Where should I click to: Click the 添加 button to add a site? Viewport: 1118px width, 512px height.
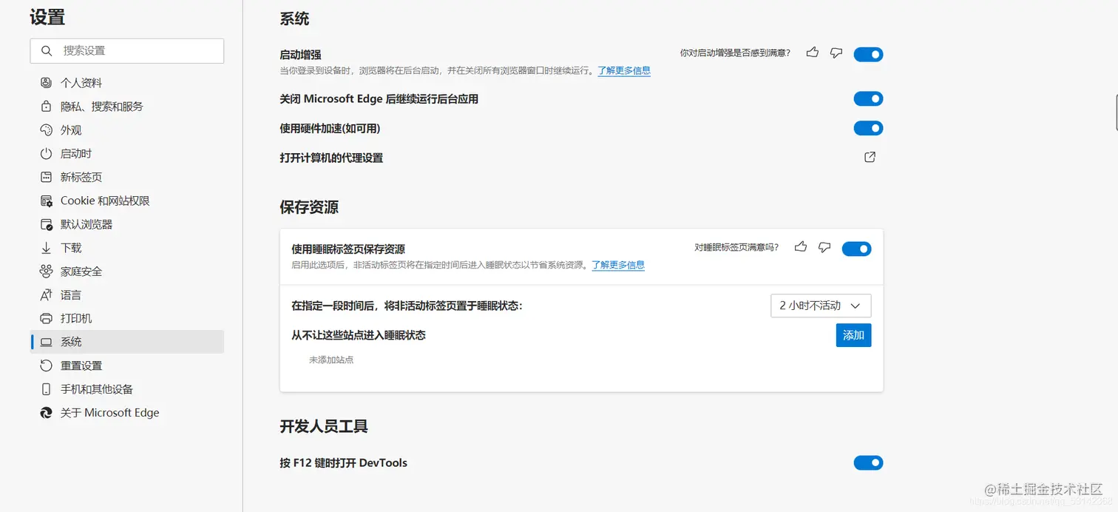(x=853, y=334)
